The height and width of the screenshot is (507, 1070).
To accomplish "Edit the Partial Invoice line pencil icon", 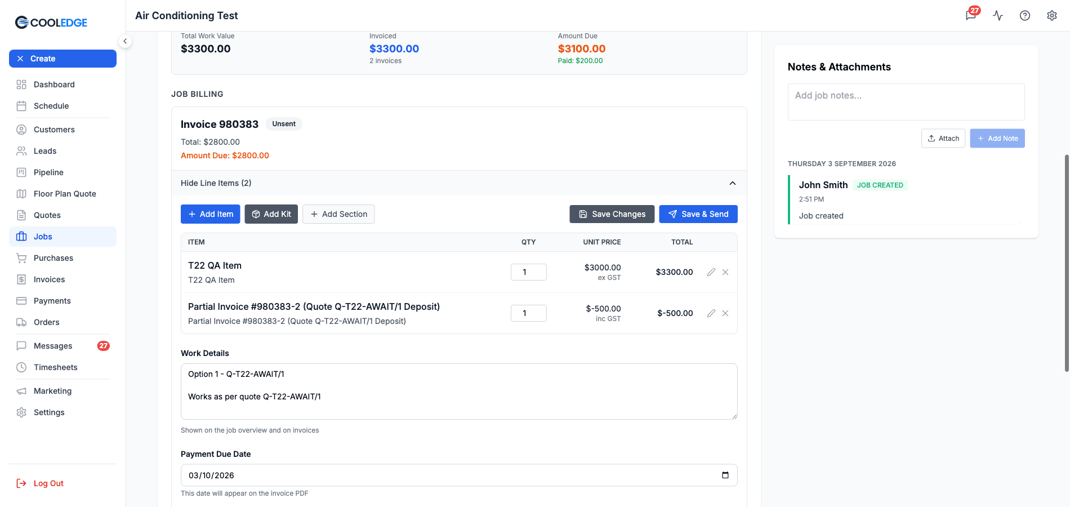I will 711,313.
